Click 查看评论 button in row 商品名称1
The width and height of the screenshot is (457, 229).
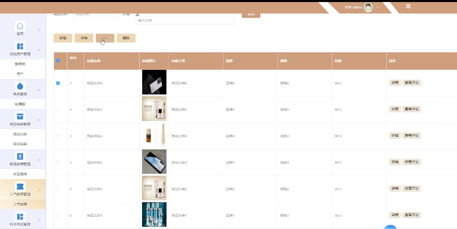click(412, 215)
